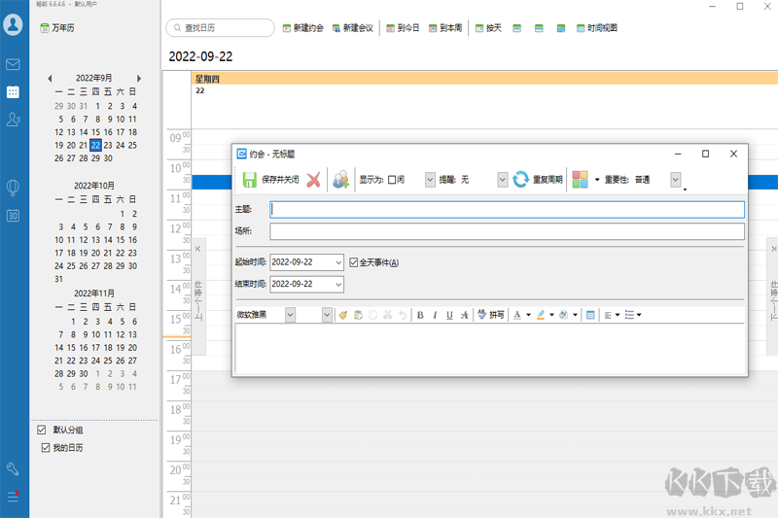Toggle the 默认分组 checkbox
Screen dimensions: 778x518
(41, 430)
